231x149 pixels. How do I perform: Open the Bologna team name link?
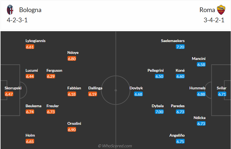(x=30, y=10)
